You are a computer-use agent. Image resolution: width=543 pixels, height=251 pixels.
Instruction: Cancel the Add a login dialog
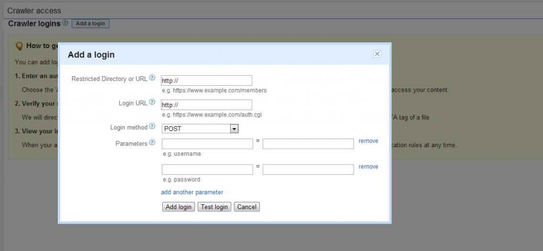(247, 207)
